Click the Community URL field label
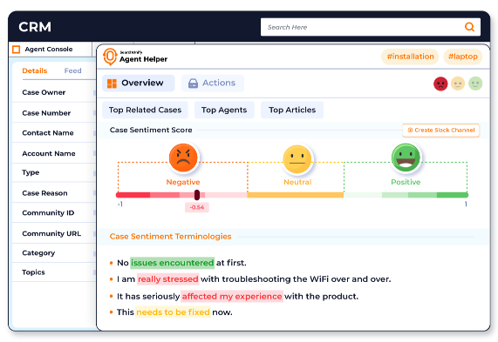498x342 pixels. coord(51,233)
